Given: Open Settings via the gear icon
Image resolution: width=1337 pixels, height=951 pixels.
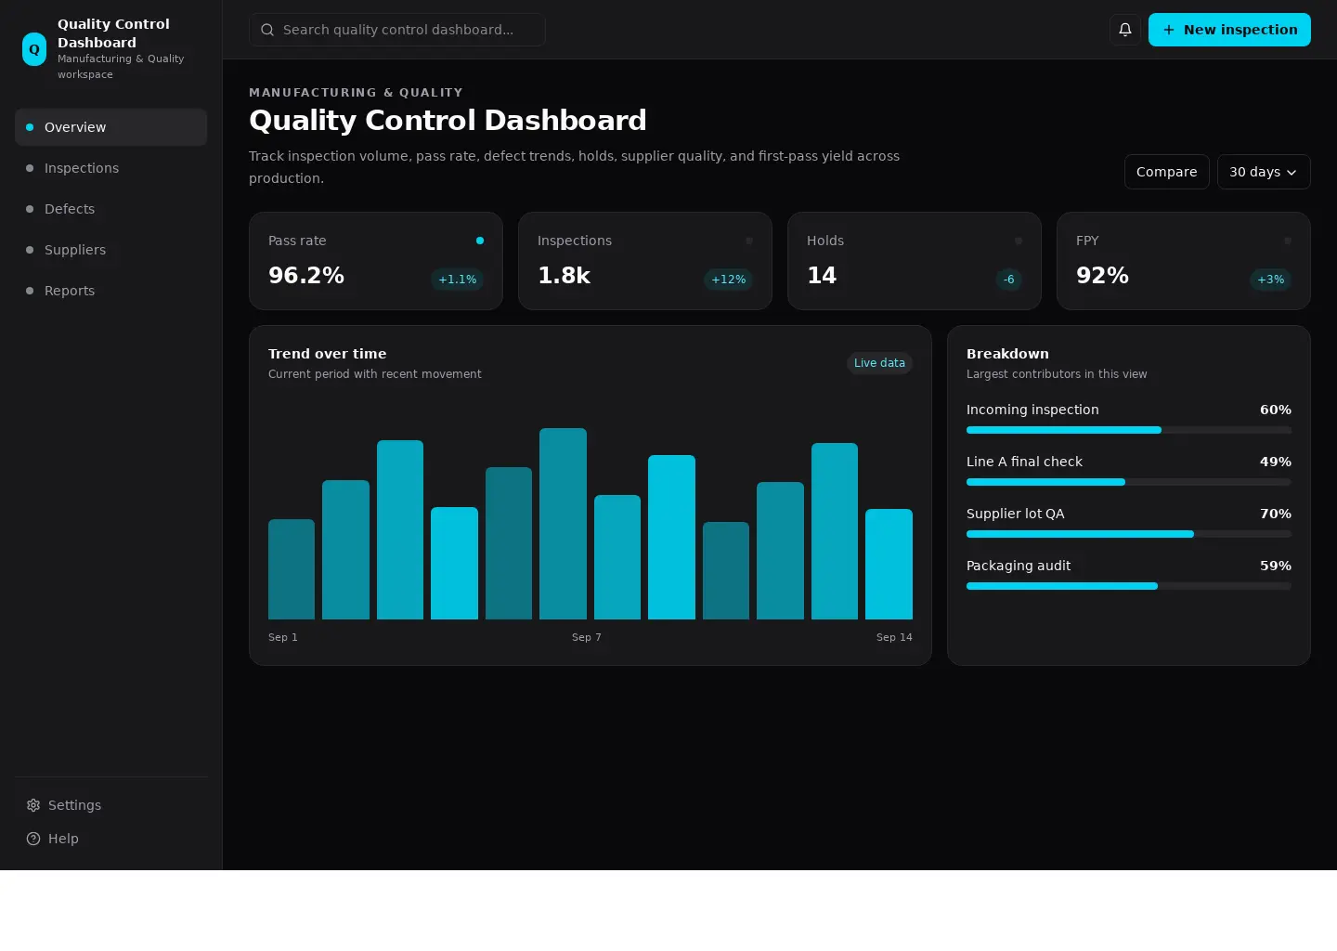Looking at the screenshot, I should click(x=33, y=805).
